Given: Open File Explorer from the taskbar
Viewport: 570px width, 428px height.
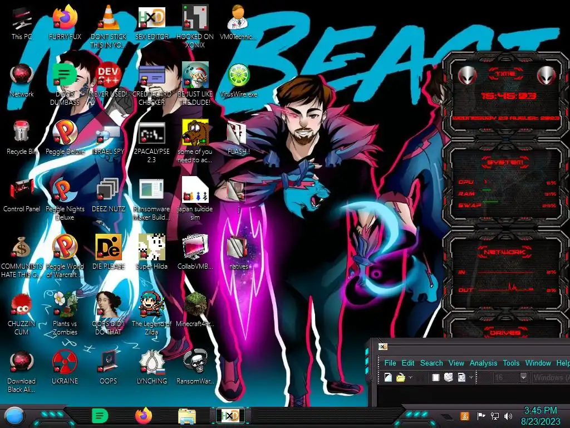Looking at the screenshot, I should (187, 416).
